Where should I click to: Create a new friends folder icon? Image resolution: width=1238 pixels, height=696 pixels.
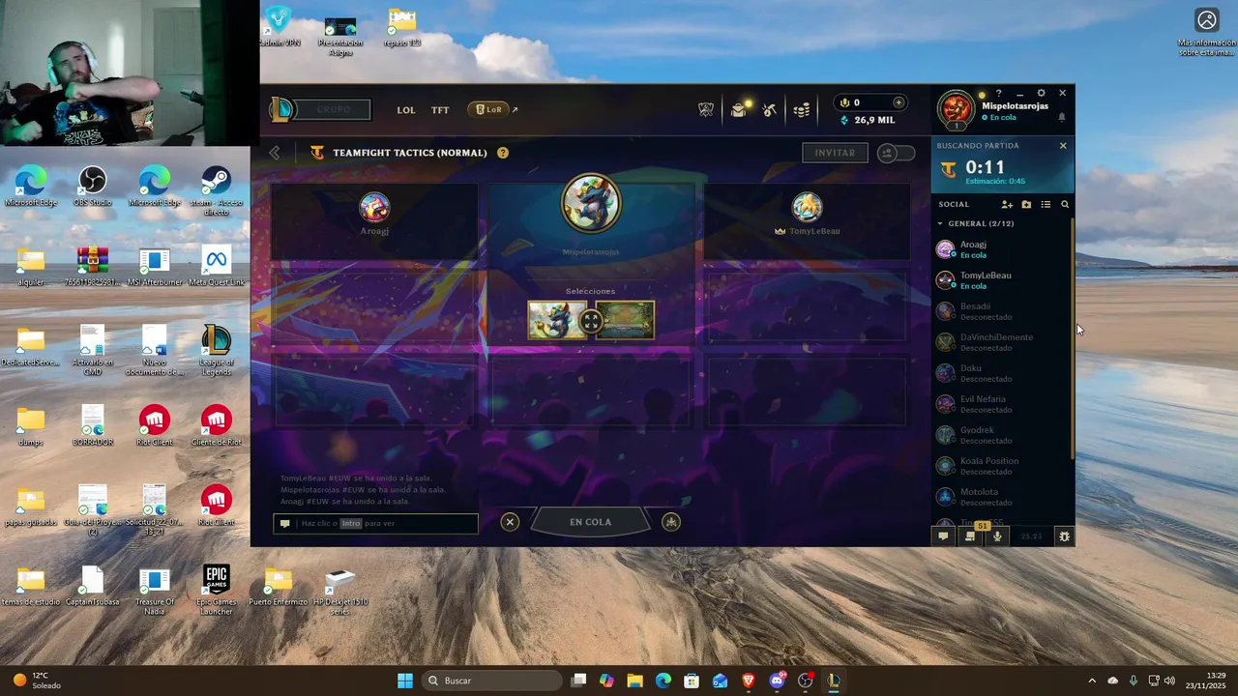(x=1026, y=205)
